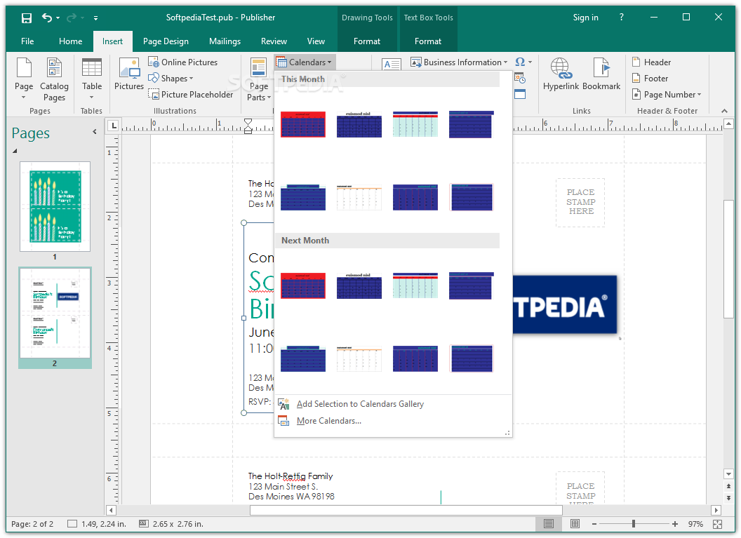Go to previous page button

tap(728, 486)
